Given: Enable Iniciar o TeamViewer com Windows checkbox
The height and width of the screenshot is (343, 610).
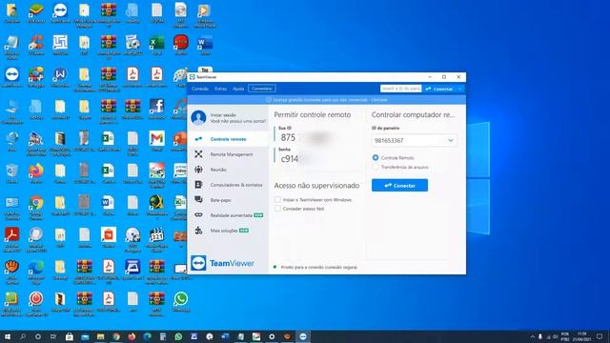Looking at the screenshot, I should [277, 199].
